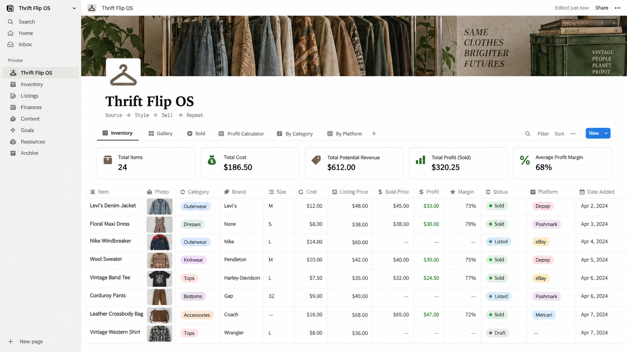
Task: Click the blue New button
Action: coord(594,133)
